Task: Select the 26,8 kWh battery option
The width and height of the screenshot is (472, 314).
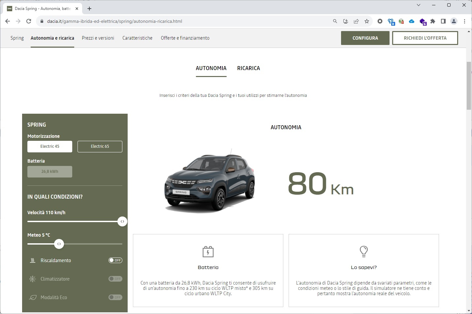Action: click(x=50, y=172)
